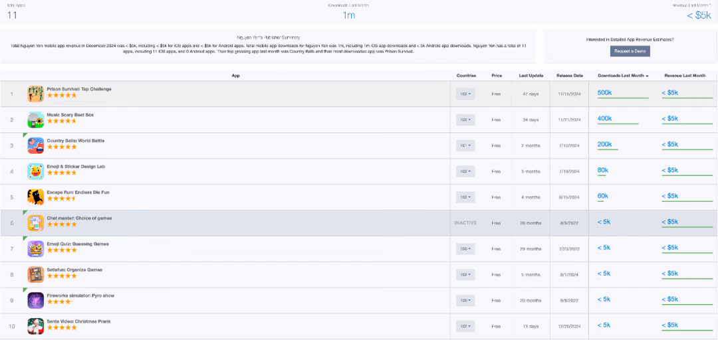Open the Emoji Quiz: Guessing Games title link
The height and width of the screenshot is (340, 718).
pos(78,244)
